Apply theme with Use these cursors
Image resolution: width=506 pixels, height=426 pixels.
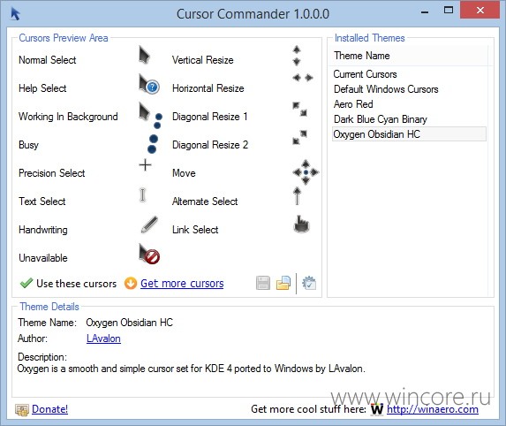68,283
